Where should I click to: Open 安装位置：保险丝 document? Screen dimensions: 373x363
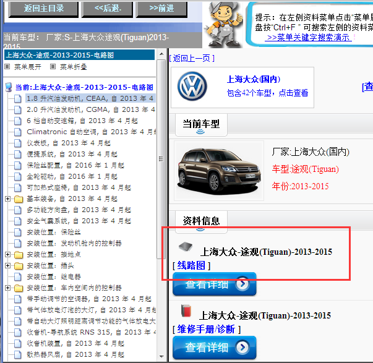point(54,232)
